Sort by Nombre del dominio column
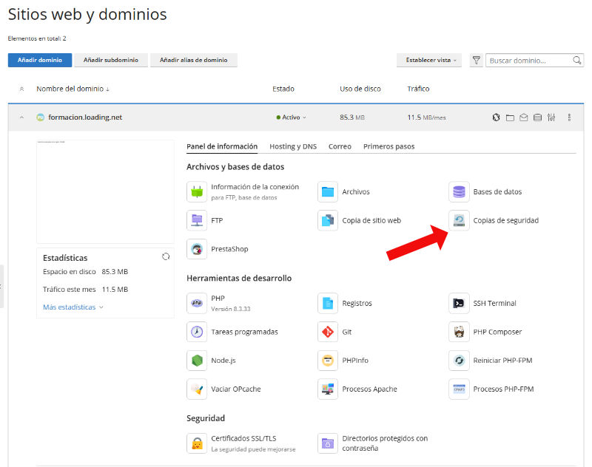 click(x=73, y=89)
